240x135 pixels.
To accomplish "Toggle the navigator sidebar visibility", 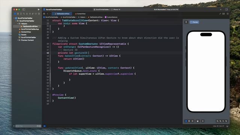I will [24, 9].
